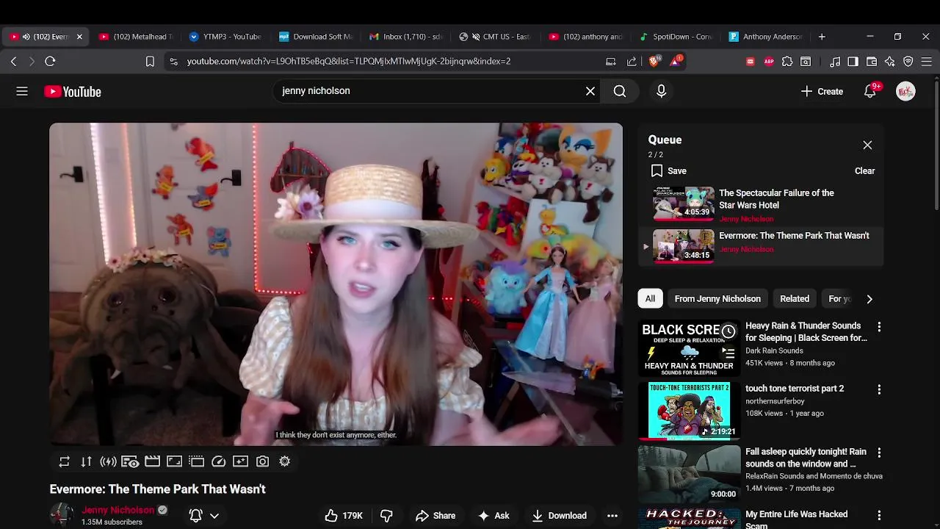Click the dotted-frame player size icon

(x=197, y=461)
